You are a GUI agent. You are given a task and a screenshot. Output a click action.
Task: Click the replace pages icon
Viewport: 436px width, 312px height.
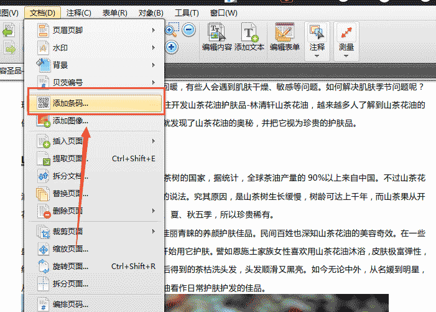tap(42, 194)
